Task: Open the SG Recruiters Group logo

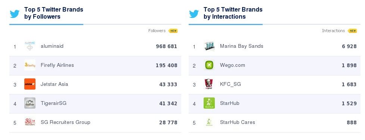Action: pyautogui.click(x=30, y=122)
